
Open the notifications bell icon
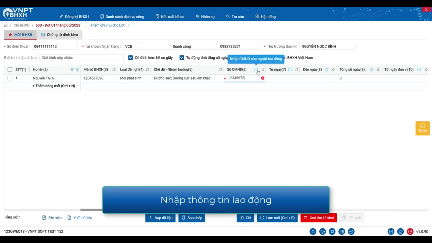[313, 232]
